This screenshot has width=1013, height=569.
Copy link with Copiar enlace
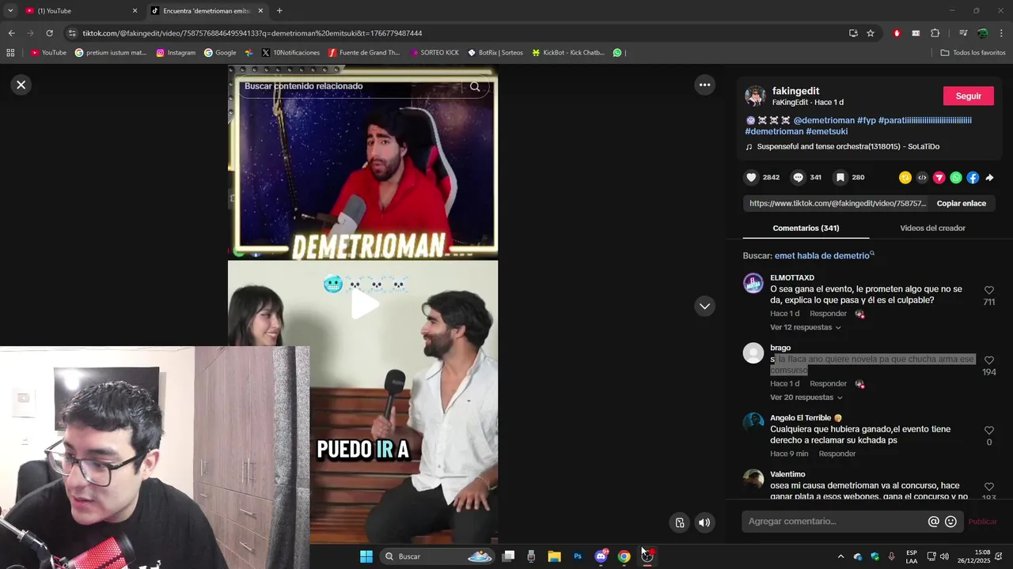[961, 203]
